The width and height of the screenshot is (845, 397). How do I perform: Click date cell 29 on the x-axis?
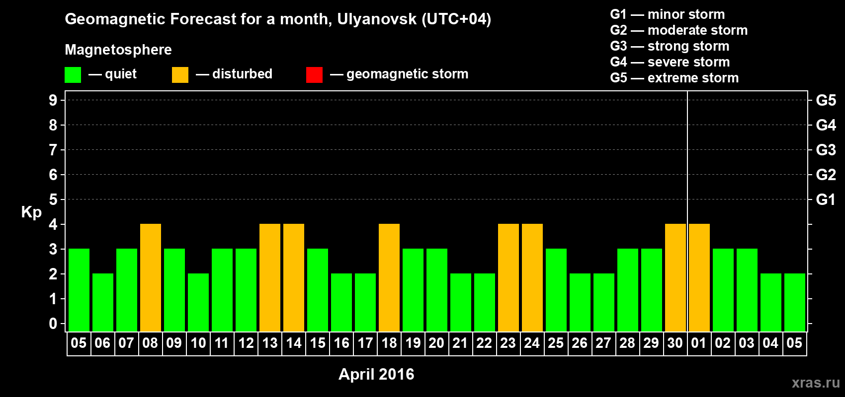click(652, 343)
